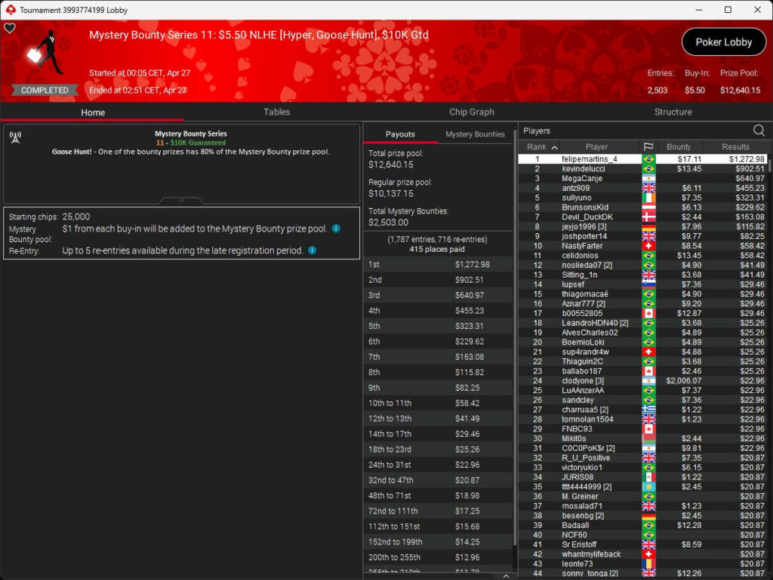Switch to the Tables tab
The image size is (773, 580).
[x=276, y=112]
